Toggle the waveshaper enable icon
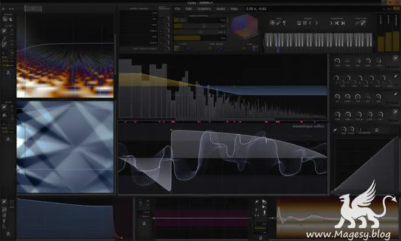401x241 pixels. 335,130
